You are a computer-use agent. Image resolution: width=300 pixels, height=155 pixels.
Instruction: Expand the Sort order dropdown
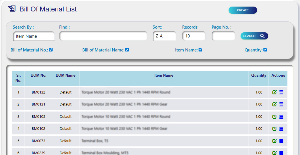165,36
